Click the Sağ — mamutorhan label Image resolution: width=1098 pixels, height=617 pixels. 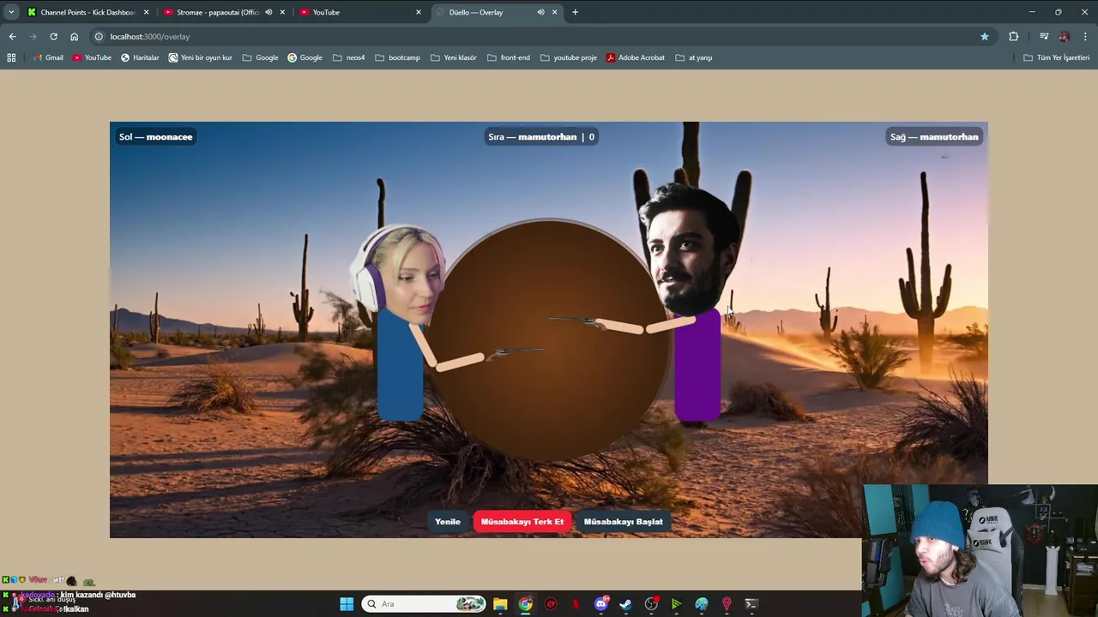(934, 137)
